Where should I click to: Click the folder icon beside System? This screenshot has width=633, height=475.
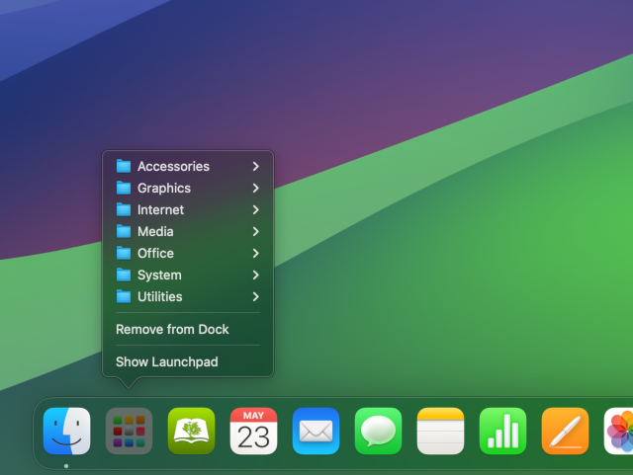coord(124,275)
